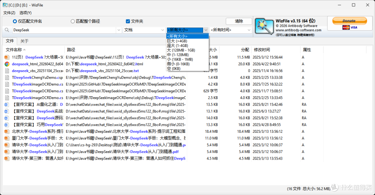The height and width of the screenshot is (195, 375).
Task: Open the 选项(Y) menu
Action: (x=25, y=13)
